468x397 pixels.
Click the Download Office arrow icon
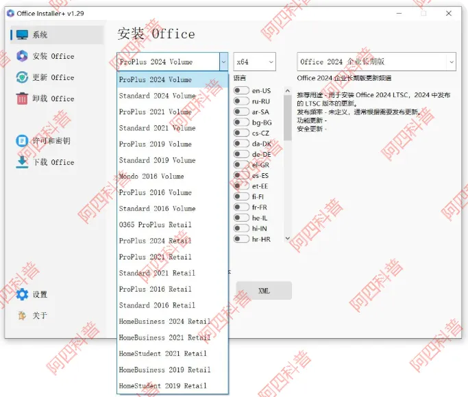click(22, 162)
